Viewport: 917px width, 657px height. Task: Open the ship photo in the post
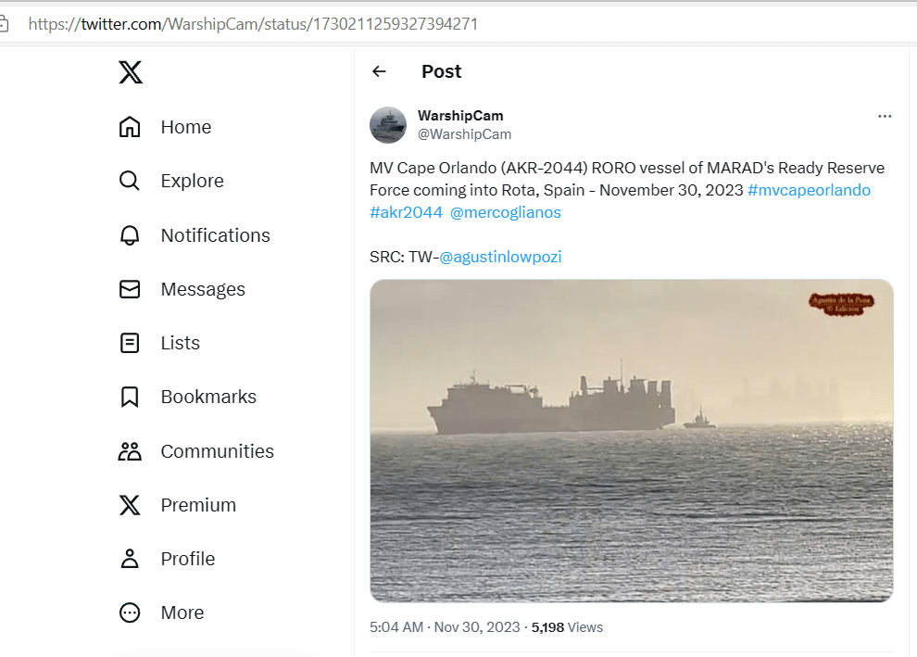631,440
